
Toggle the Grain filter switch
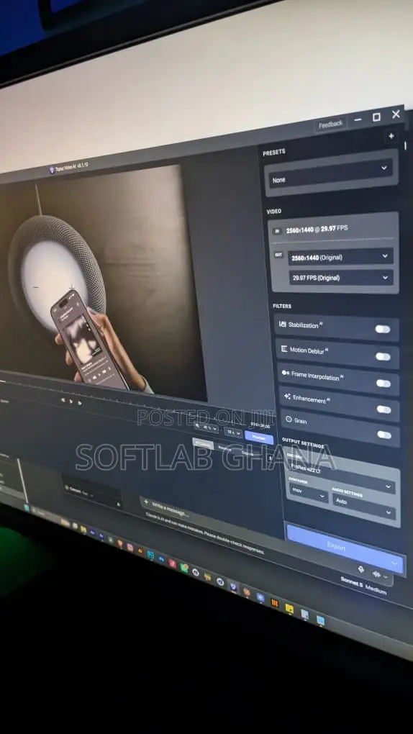tap(384, 435)
